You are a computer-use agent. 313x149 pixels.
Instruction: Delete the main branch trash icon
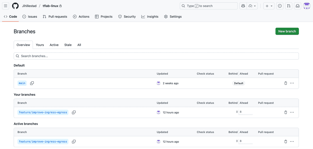click(x=286, y=83)
